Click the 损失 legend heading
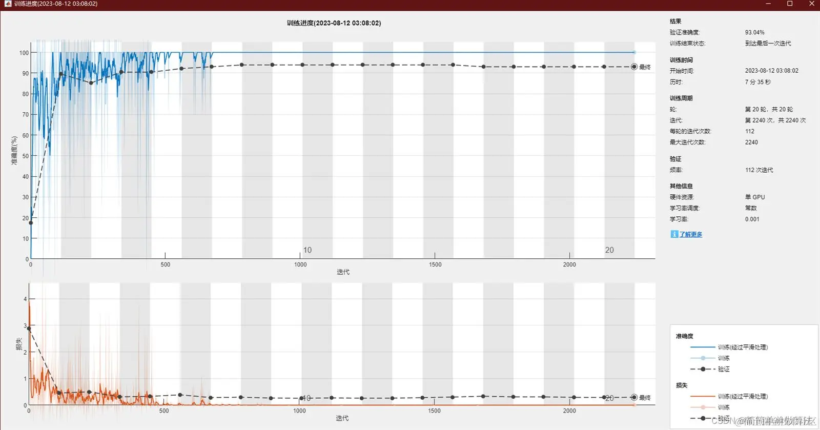Screen dimensions: 820x430 click(x=681, y=385)
